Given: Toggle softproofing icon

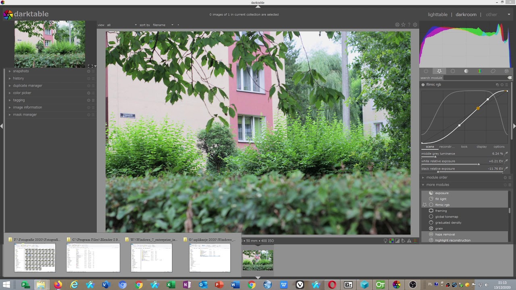Looking at the screenshot, I should [x=403, y=241].
